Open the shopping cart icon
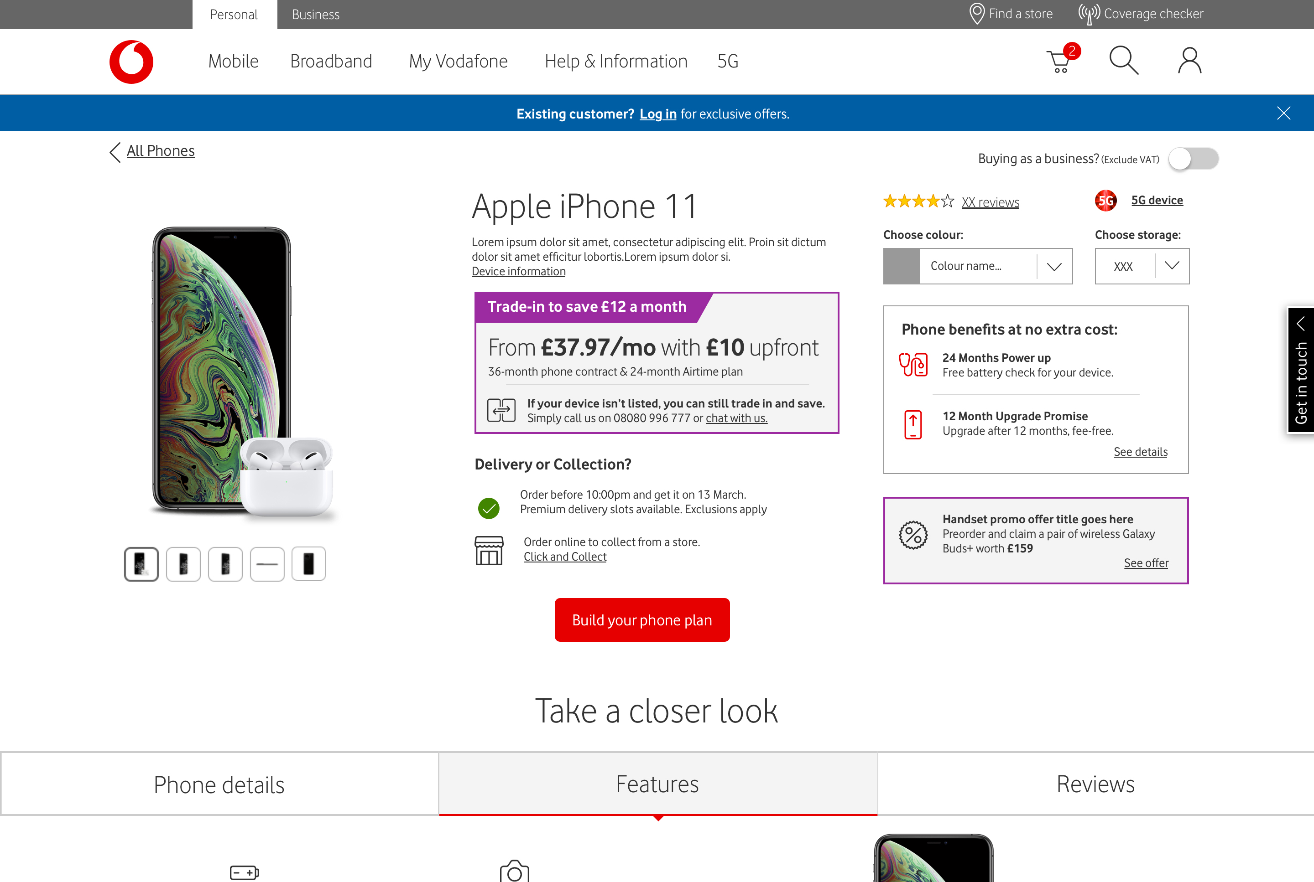Viewport: 1314px width, 882px height. 1060,61
